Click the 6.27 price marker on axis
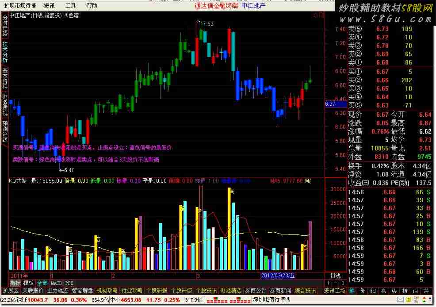436x307 pixels. [335, 104]
